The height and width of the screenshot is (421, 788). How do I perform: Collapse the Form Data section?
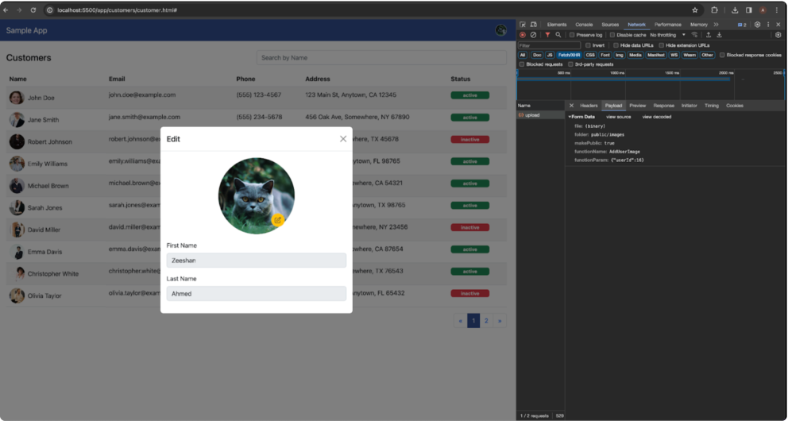point(570,117)
